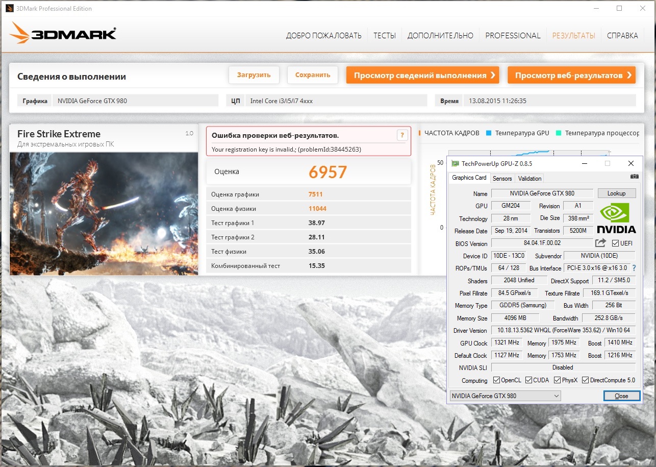Click the BIOS Version field in GPU-Z
The height and width of the screenshot is (467, 656).
[x=542, y=243]
